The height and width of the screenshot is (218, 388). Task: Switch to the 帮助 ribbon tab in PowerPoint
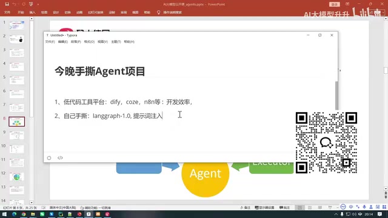click(147, 12)
